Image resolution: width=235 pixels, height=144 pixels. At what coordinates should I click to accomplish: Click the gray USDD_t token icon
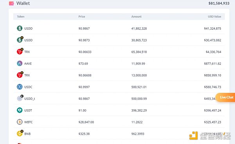(20, 98)
